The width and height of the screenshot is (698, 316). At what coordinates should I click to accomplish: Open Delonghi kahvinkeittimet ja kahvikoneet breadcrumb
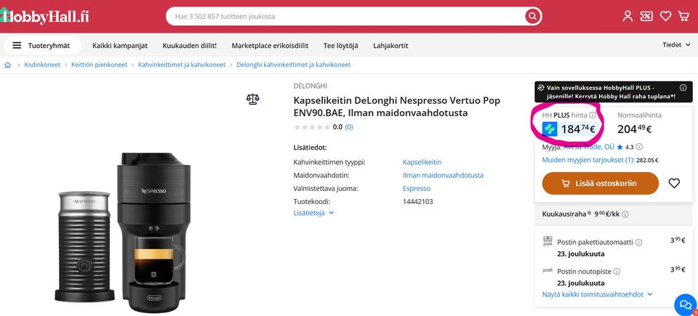tap(293, 65)
